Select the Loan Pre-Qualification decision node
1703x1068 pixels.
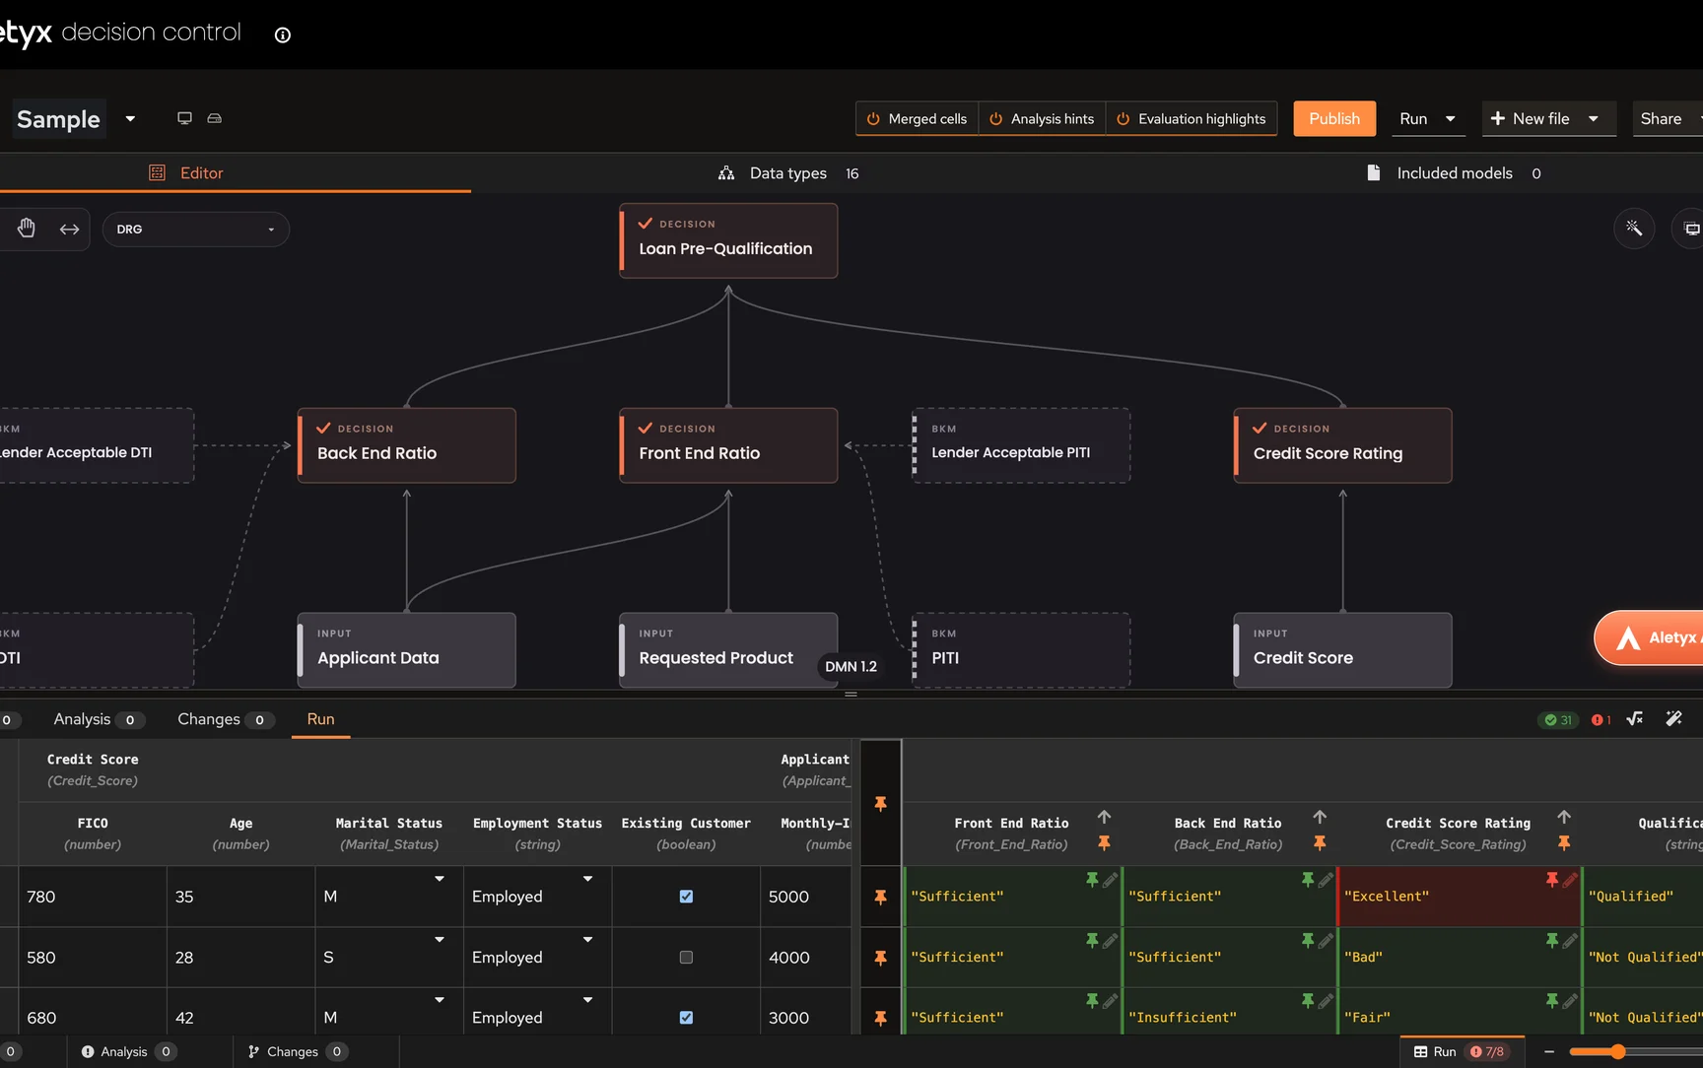(728, 240)
